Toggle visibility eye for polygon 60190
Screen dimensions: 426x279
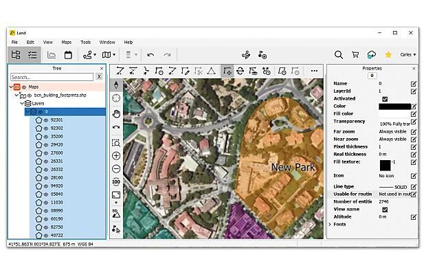(x=46, y=219)
